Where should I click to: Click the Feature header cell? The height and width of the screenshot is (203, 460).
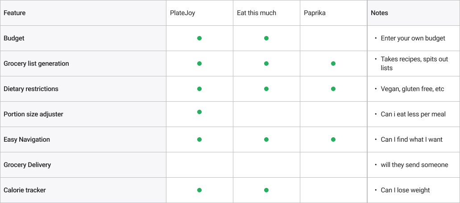click(83, 13)
